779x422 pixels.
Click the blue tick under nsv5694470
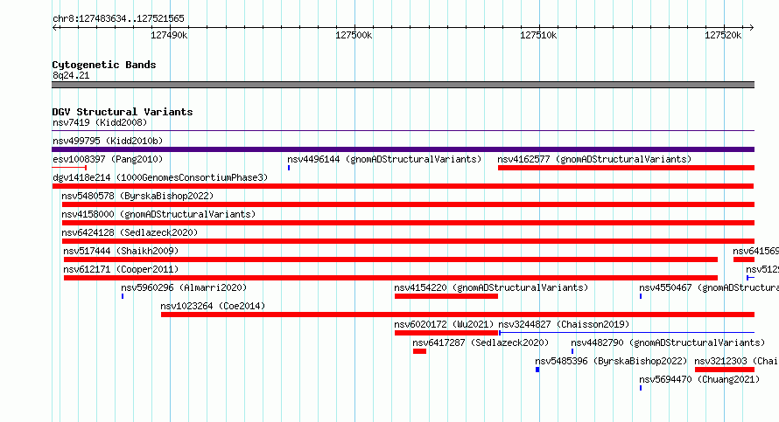pyautogui.click(x=641, y=388)
